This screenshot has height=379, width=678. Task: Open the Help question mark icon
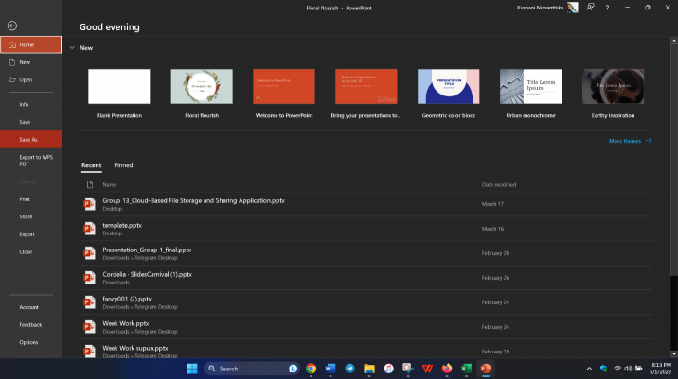pos(607,8)
